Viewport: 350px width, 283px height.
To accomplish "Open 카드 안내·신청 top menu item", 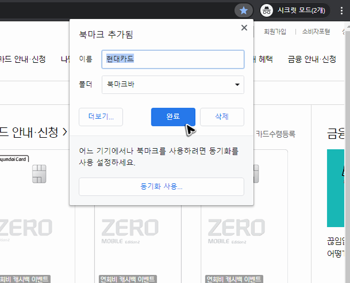I will click(23, 59).
